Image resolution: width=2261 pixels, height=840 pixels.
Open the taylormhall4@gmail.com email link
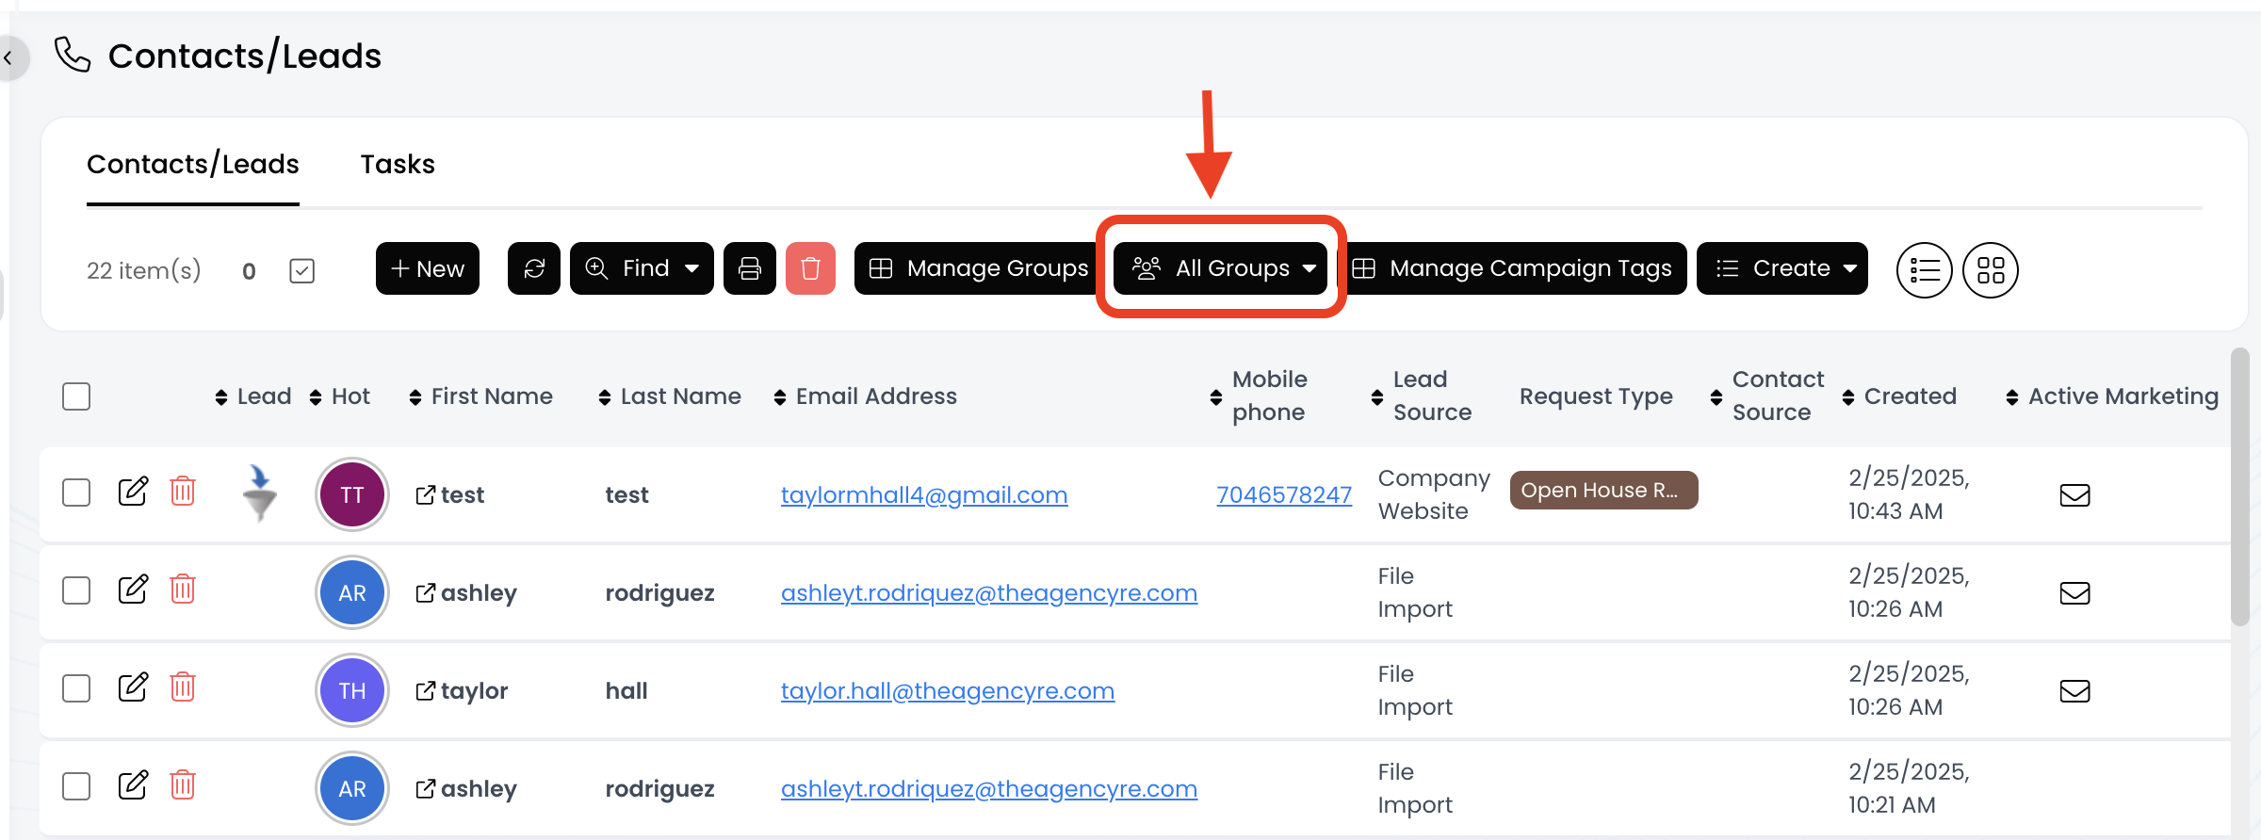[x=924, y=495]
